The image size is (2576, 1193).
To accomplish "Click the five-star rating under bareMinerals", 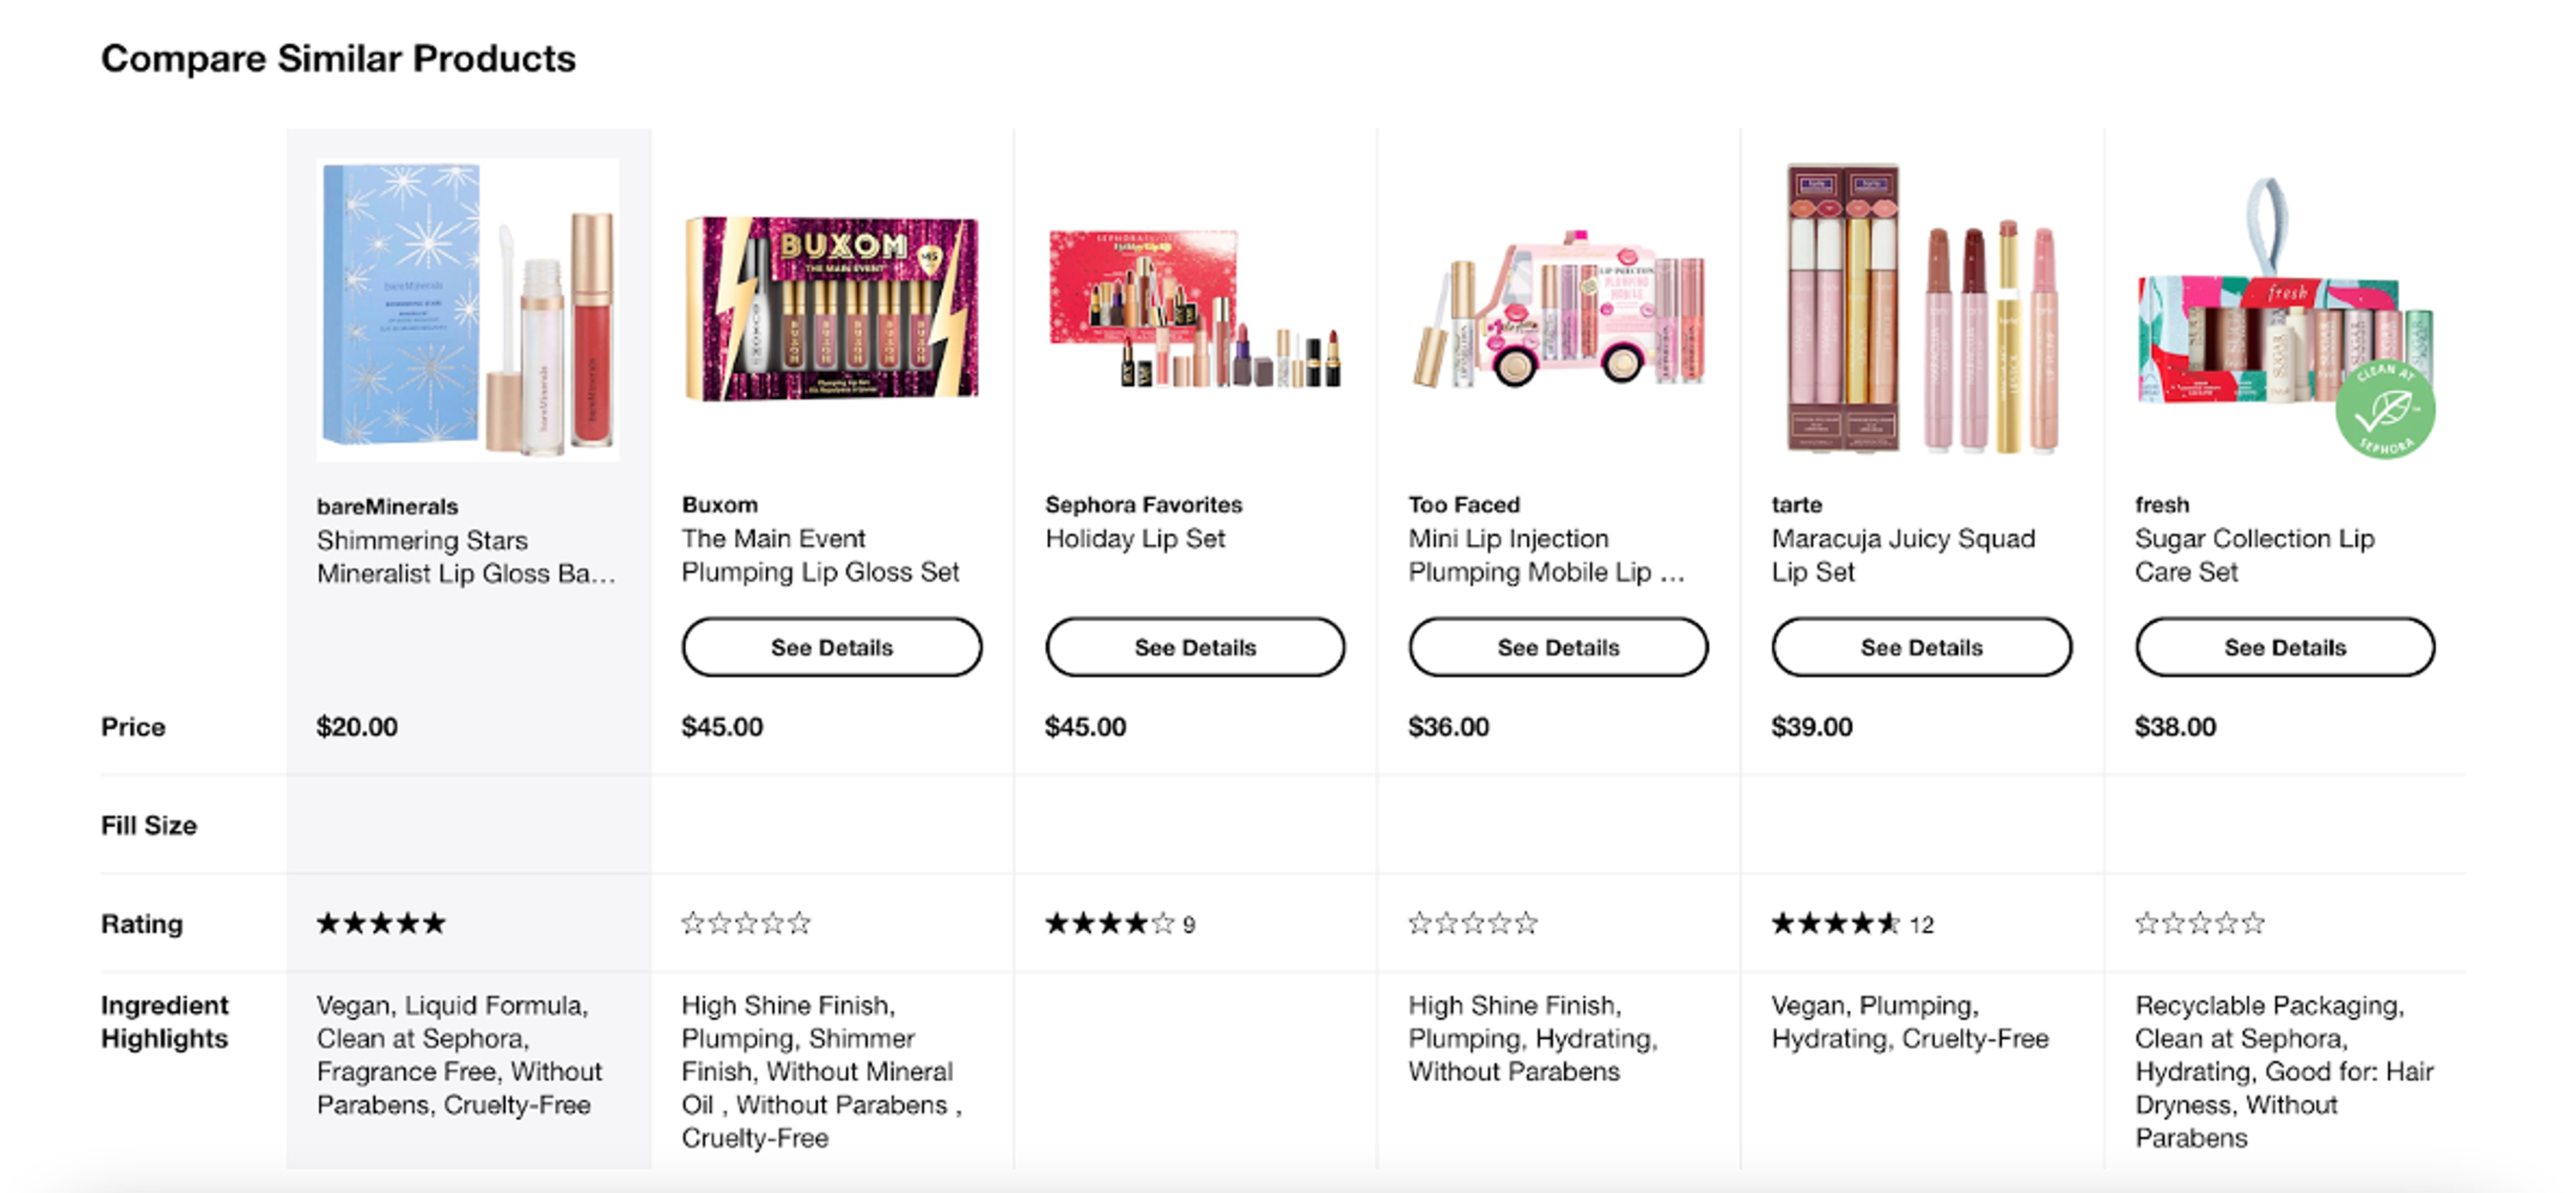I will 378,923.
